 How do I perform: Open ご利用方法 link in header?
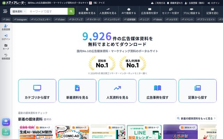point(158,3)
